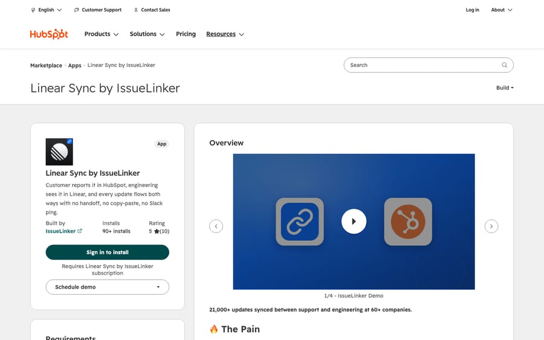Open the Schedule demo dropdown
Image resolution: width=544 pixels, height=340 pixels.
point(108,287)
